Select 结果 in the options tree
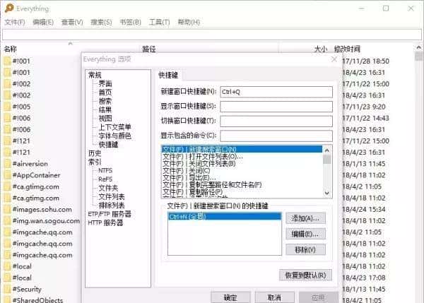Viewport: 424px width, 303px height. coord(105,109)
